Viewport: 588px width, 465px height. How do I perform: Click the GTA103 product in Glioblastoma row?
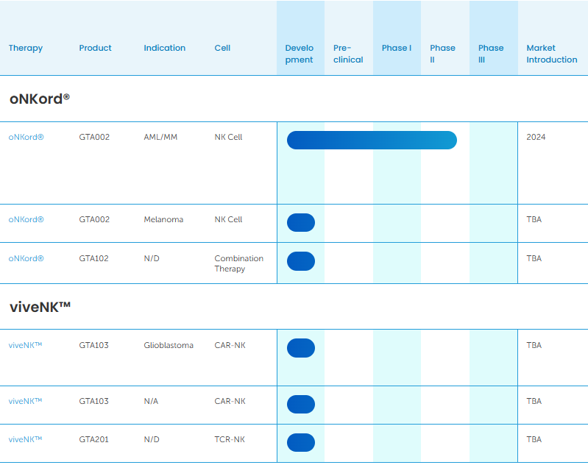[x=93, y=345]
